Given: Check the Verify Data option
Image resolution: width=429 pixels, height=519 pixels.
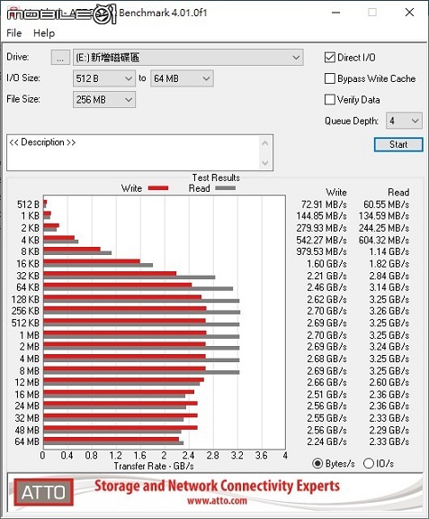Looking at the screenshot, I should pos(330,99).
